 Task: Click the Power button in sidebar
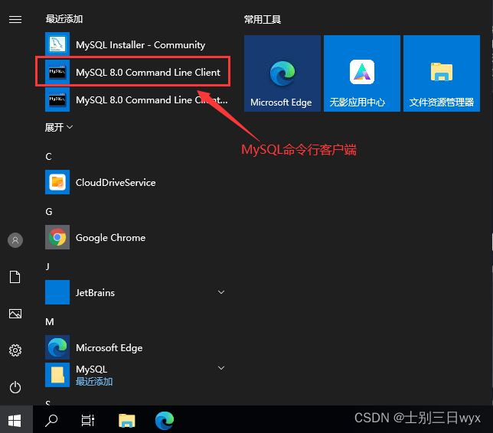(15, 387)
